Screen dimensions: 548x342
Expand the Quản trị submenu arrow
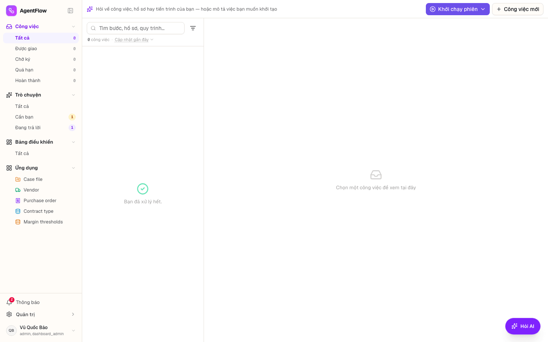pyautogui.click(x=73, y=314)
